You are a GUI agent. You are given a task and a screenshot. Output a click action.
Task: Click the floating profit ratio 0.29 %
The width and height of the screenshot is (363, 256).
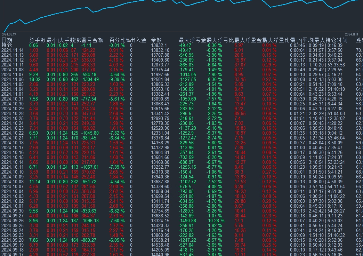point(269,65)
